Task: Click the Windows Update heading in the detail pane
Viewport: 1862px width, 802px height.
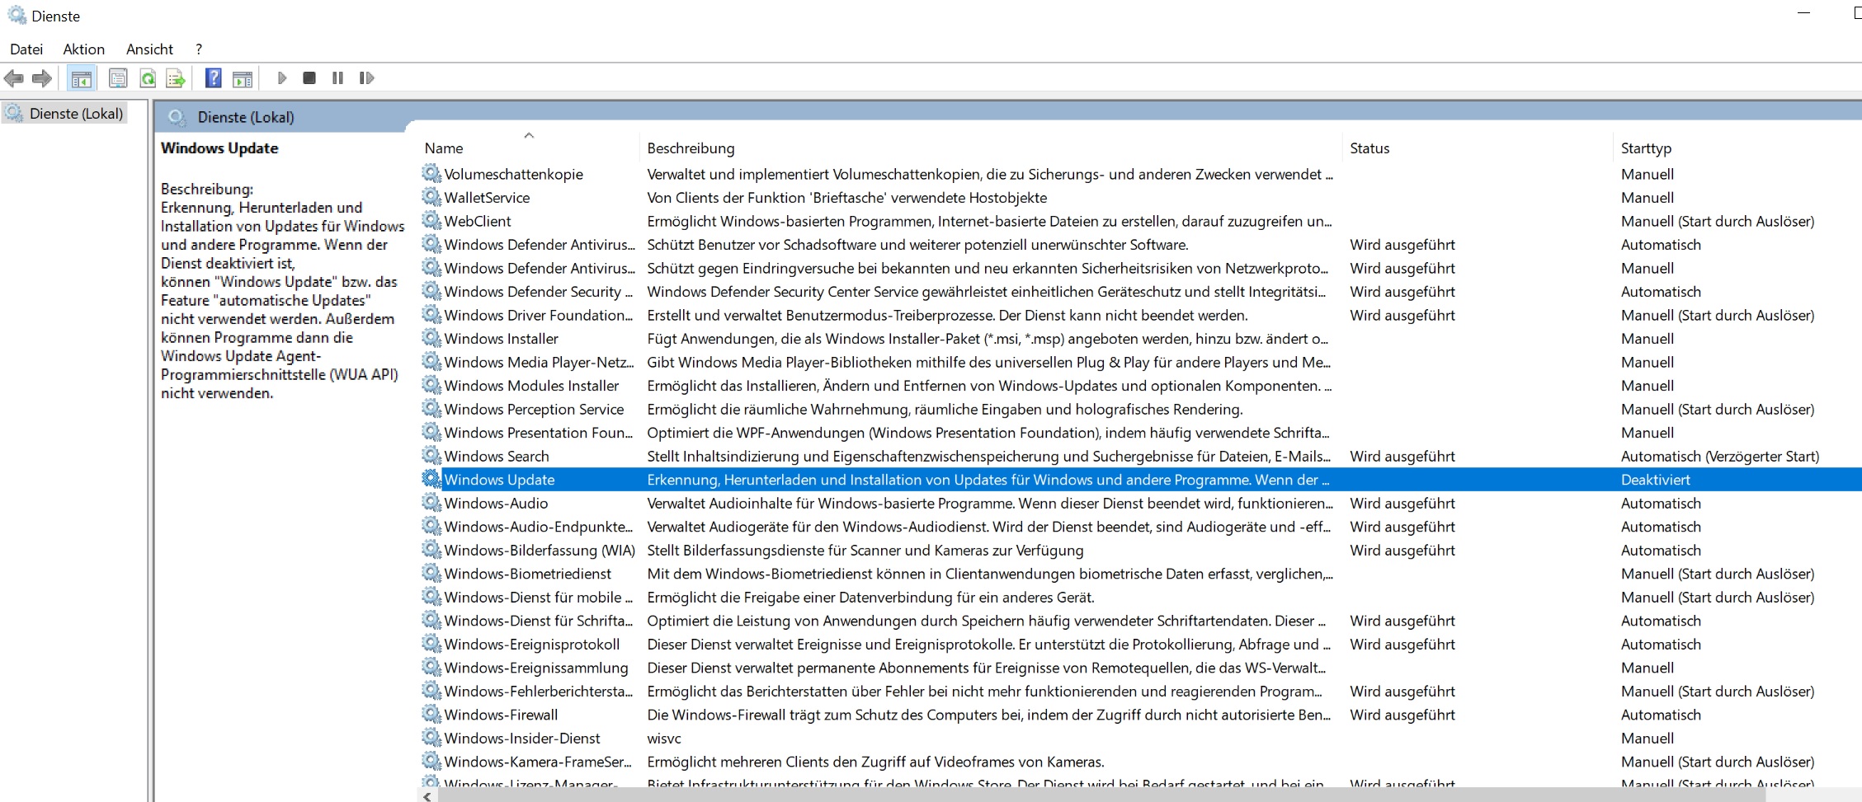Action: pyautogui.click(x=219, y=148)
